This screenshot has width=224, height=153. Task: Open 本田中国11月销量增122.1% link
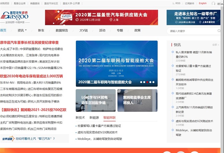(x=18, y=68)
